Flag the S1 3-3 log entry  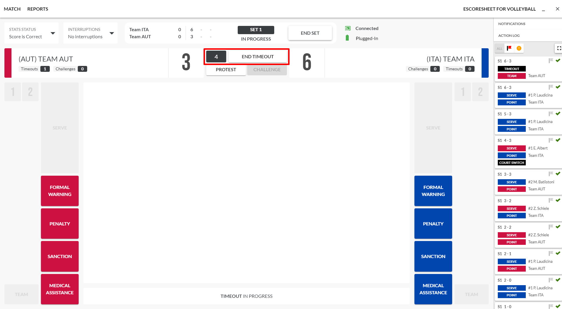click(551, 174)
